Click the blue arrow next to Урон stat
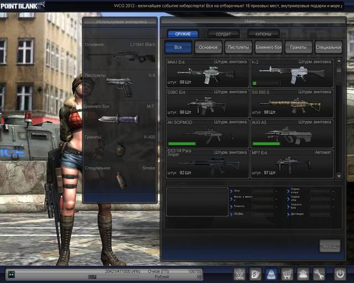 (x=231, y=191)
